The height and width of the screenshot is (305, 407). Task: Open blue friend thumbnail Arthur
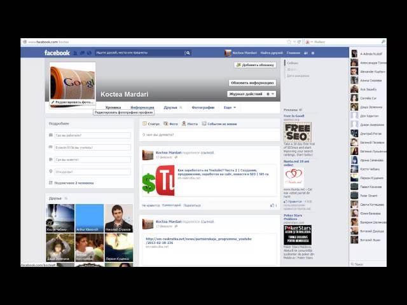[x=90, y=218]
